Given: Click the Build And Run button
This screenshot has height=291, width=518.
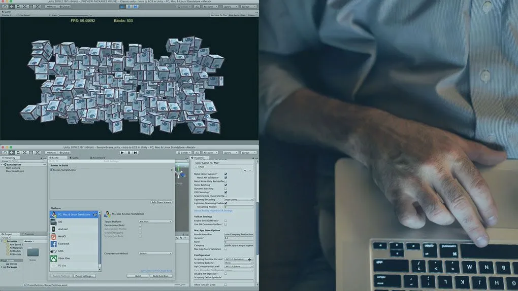Looking at the screenshot, I should (x=160, y=276).
